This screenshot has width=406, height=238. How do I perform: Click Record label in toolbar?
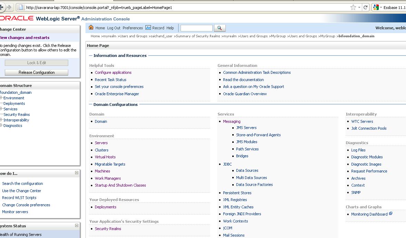[x=158, y=28]
